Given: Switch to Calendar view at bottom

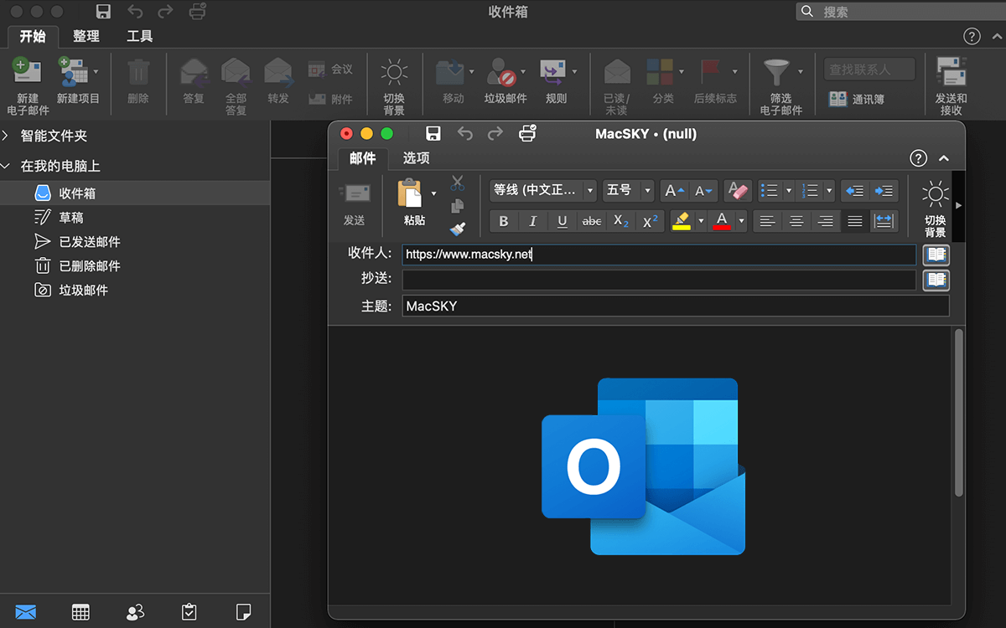Looking at the screenshot, I should tap(80, 612).
